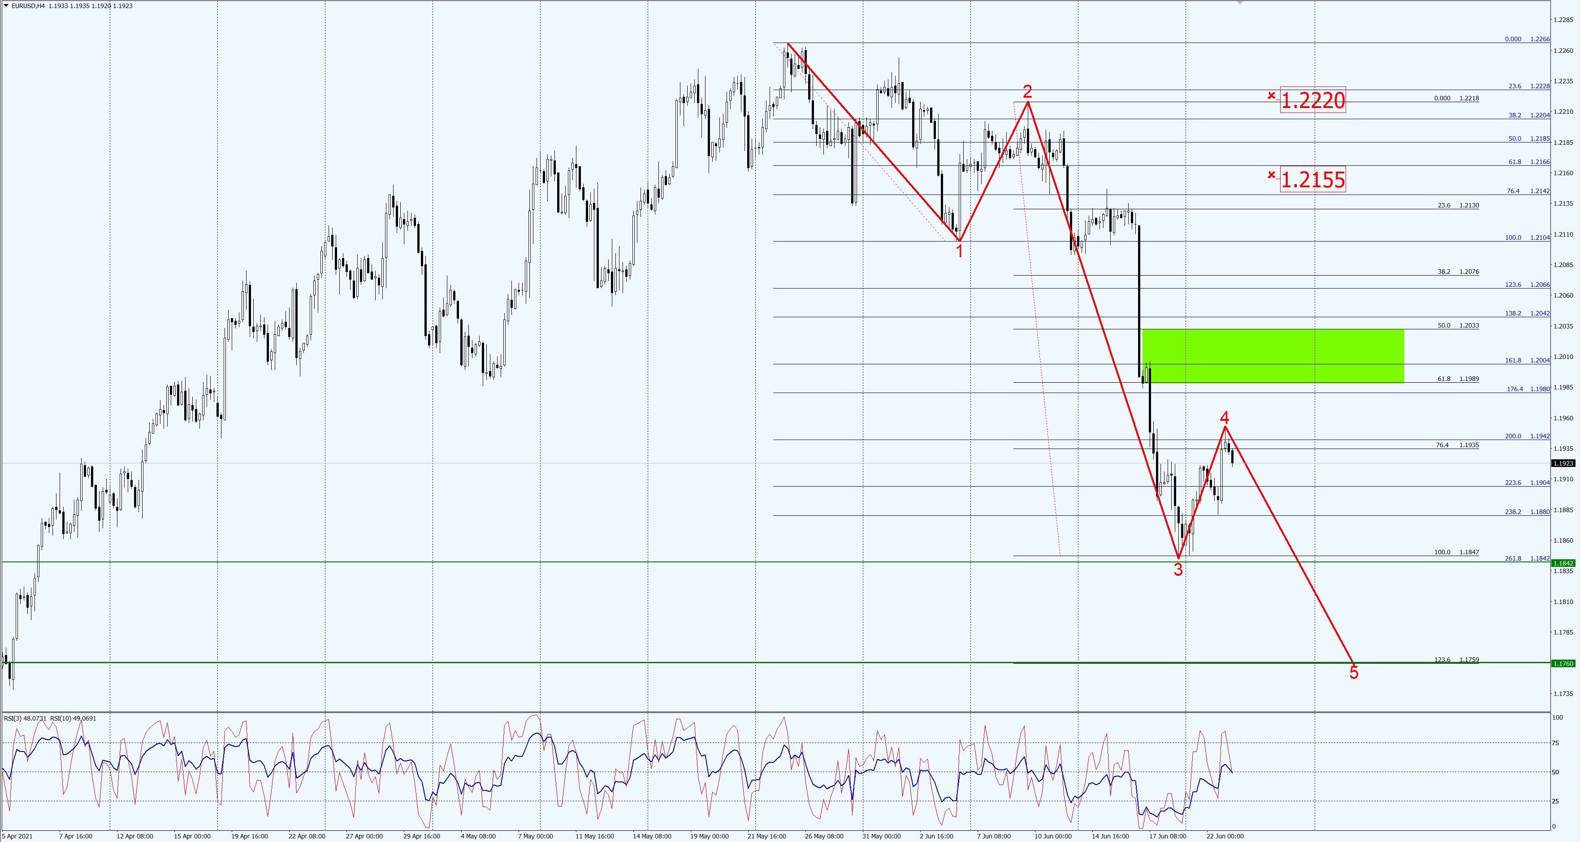
Task: Click the red X marker beside 1.2155
Action: (1272, 175)
